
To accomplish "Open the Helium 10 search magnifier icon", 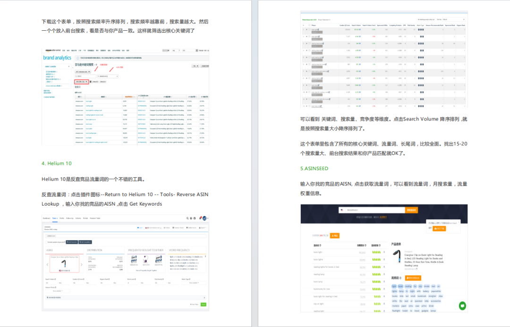I will coord(187,218).
